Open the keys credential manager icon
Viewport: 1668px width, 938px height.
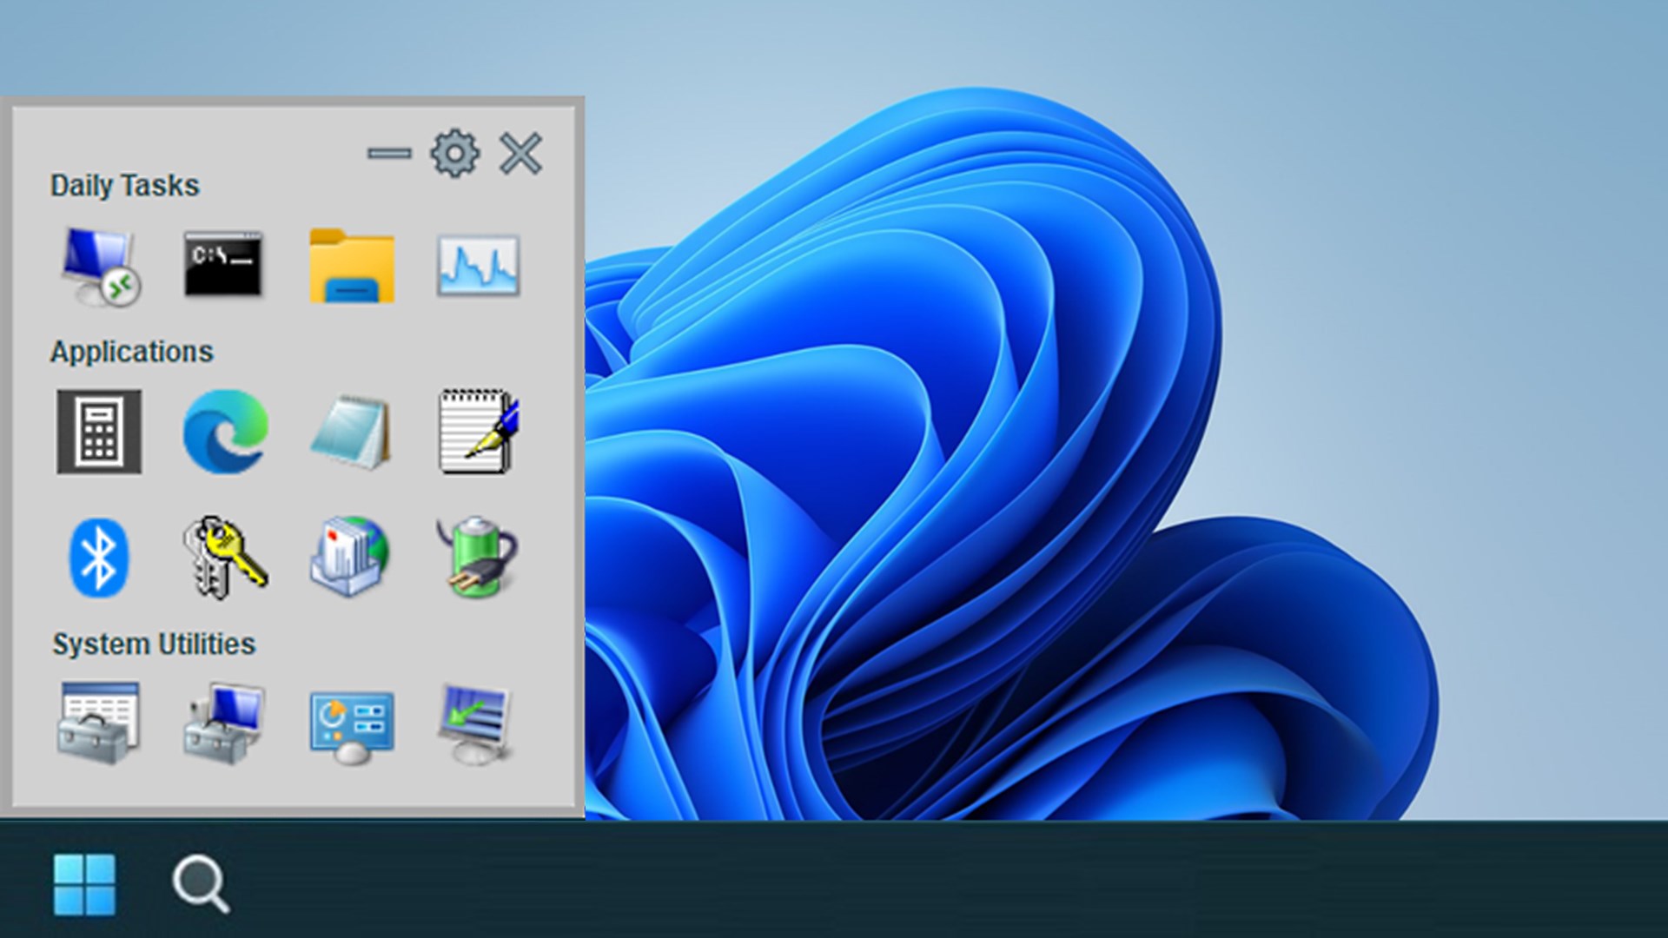point(224,558)
